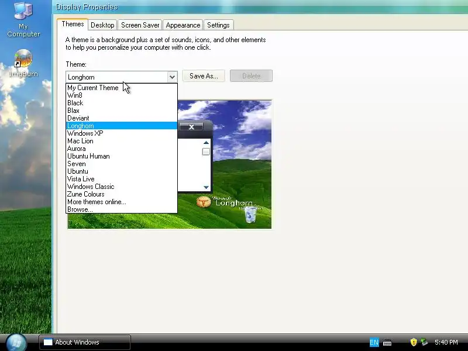Choose the Seven theme
This screenshot has width=468, height=351.
(122, 164)
